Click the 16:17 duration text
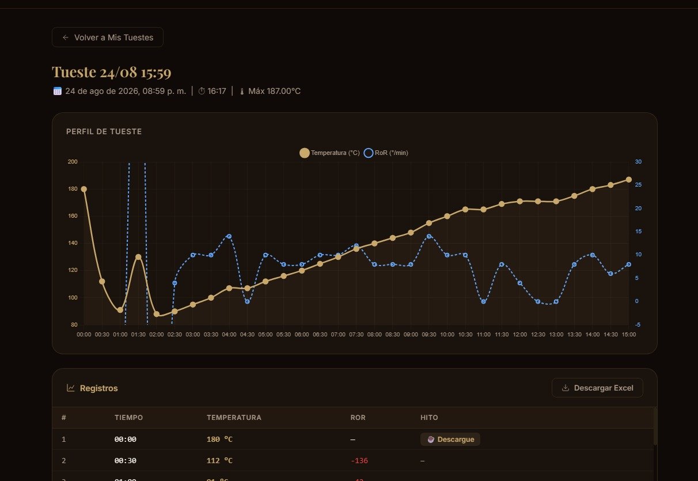The height and width of the screenshot is (481, 698). (217, 91)
